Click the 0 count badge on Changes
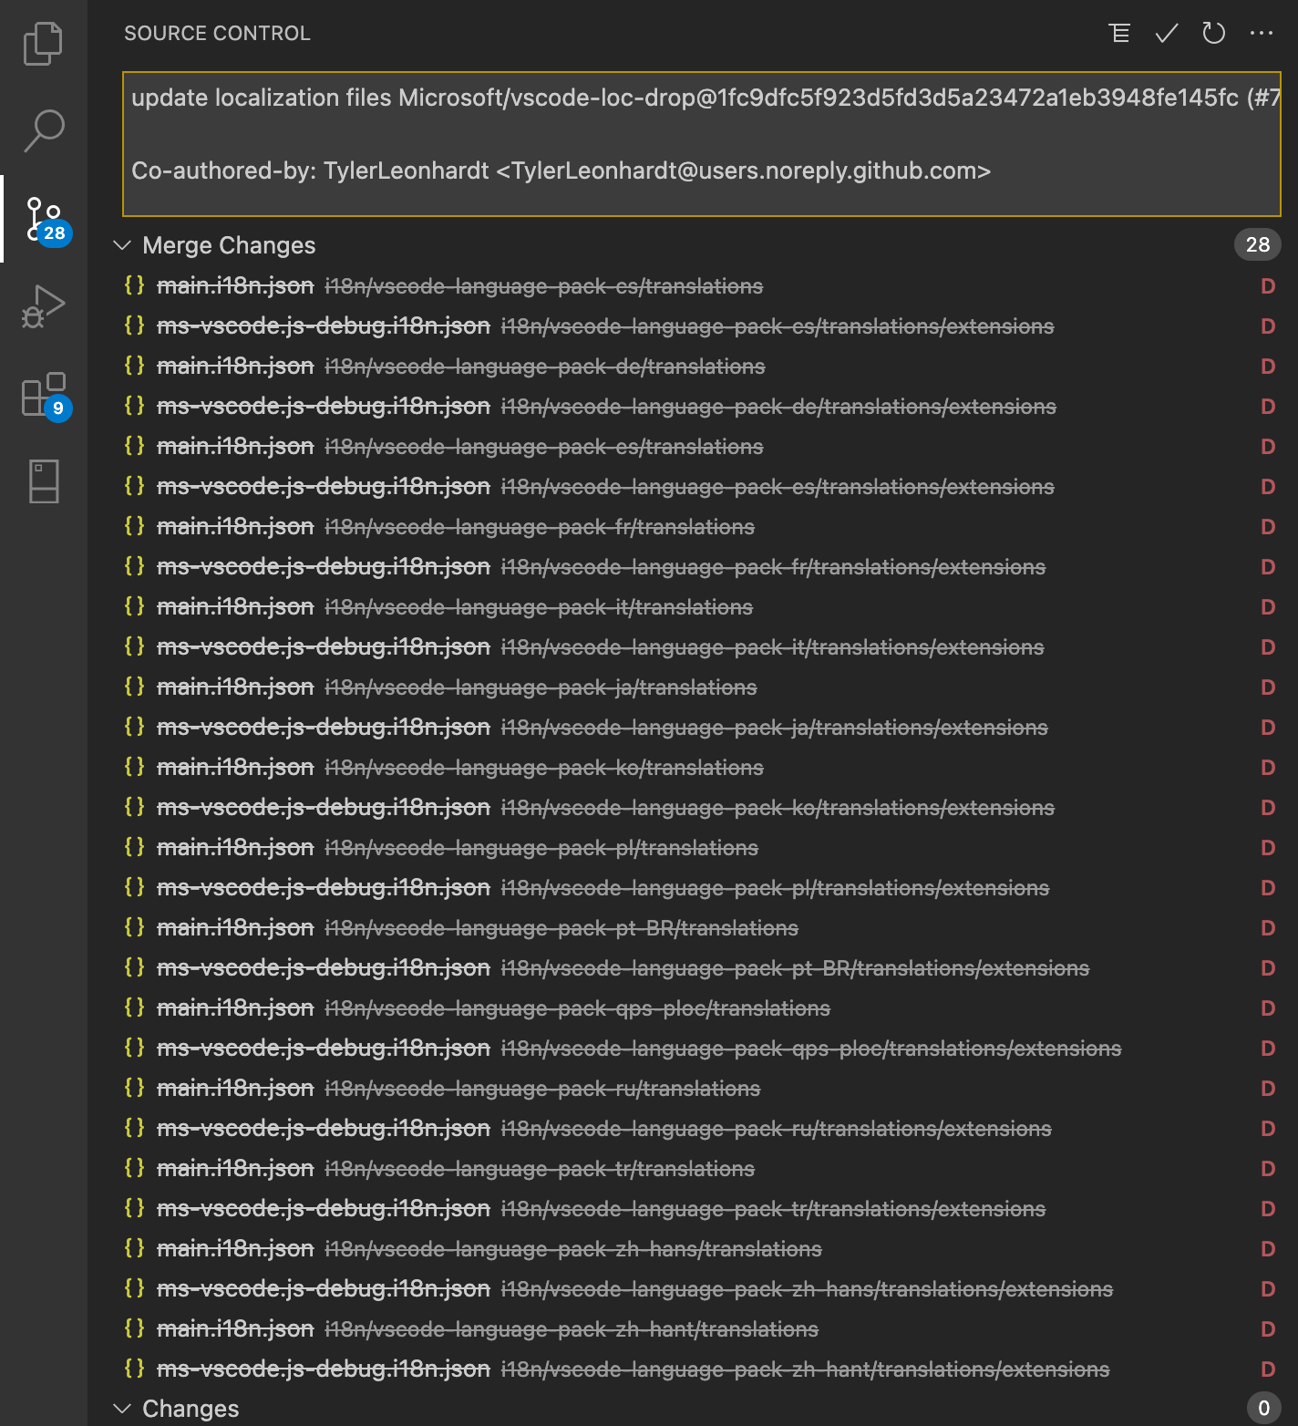Image resolution: width=1298 pixels, height=1426 pixels. pos(1263,1408)
